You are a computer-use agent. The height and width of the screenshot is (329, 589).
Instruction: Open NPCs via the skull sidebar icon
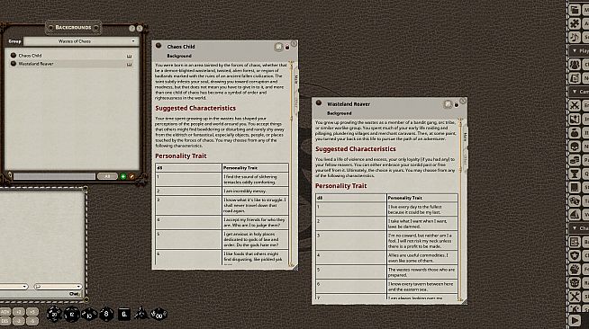(575, 147)
